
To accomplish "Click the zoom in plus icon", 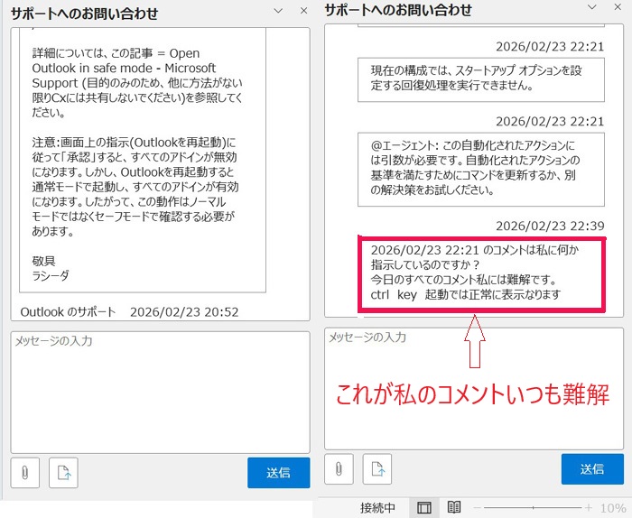I will point(588,508).
